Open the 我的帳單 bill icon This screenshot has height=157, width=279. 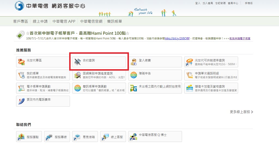[22, 75]
